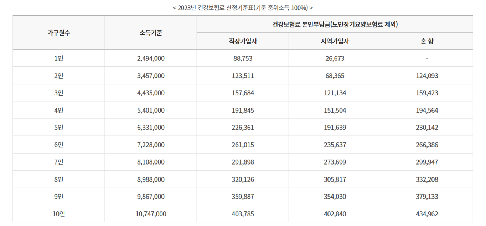The height and width of the screenshot is (226, 486).
Task: Select the '4인' row label
Action: (59, 110)
